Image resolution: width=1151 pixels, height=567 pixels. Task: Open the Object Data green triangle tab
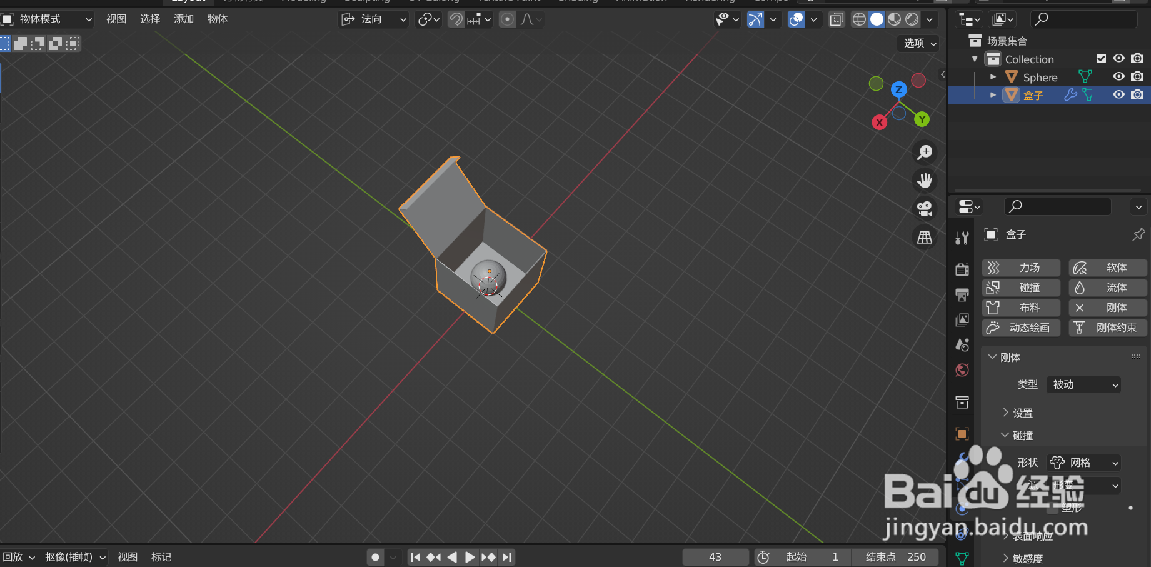coord(962,558)
